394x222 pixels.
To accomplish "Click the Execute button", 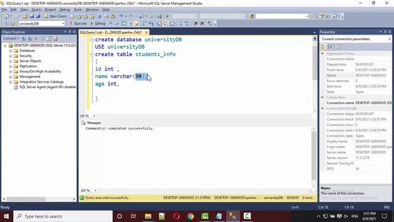I will 78,23.
